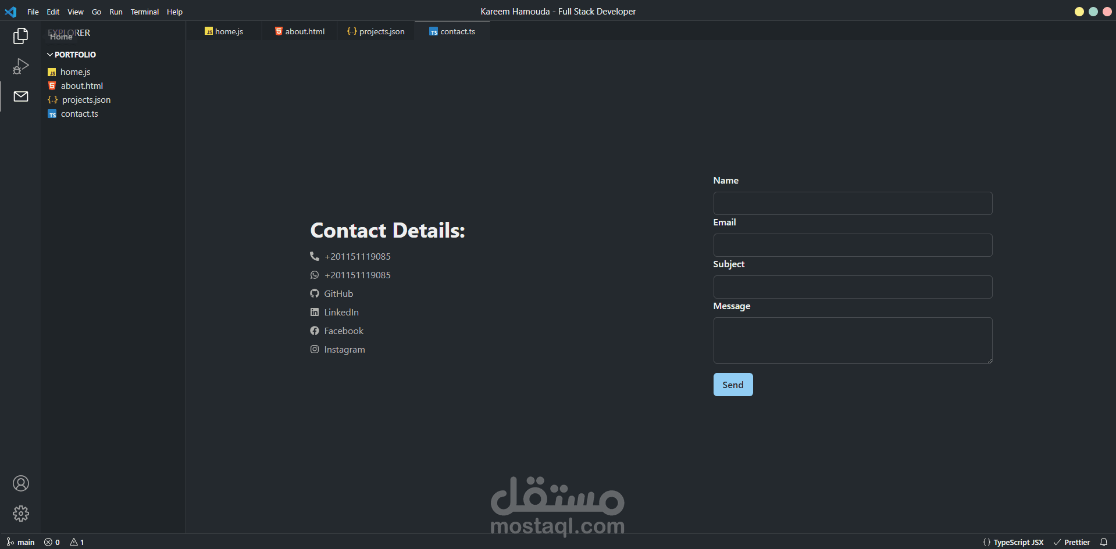The width and height of the screenshot is (1116, 549).
Task: Open the Explorer files icon in activity bar
Action: point(21,36)
